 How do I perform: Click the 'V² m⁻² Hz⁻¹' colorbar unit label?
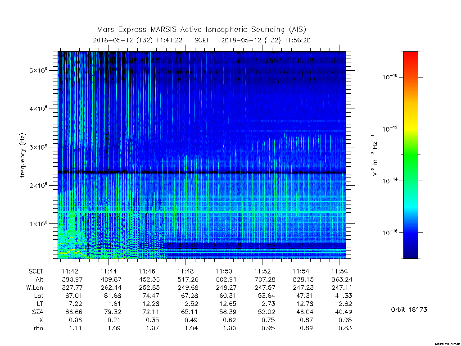click(374, 155)
